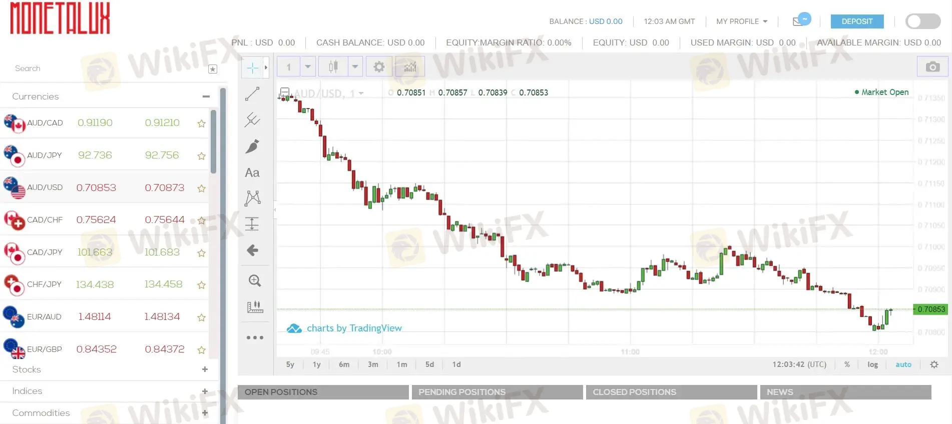Favorite the CHF/JPY pair star
This screenshot has height=424, width=952.
click(201, 285)
